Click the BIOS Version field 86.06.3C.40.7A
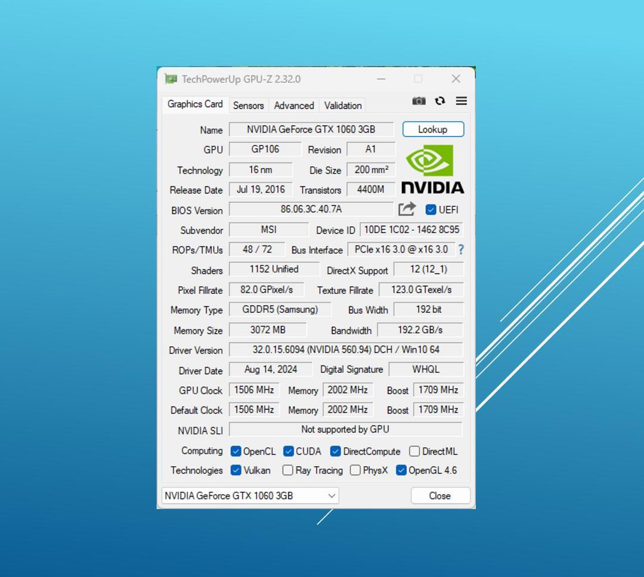 click(x=311, y=209)
